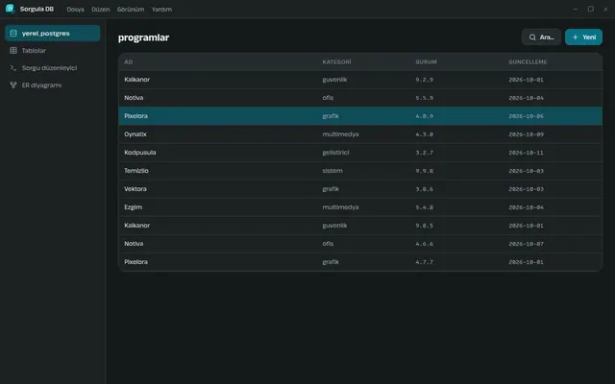Click version cell 9.9.8
The height and width of the screenshot is (384, 615).
pos(425,171)
